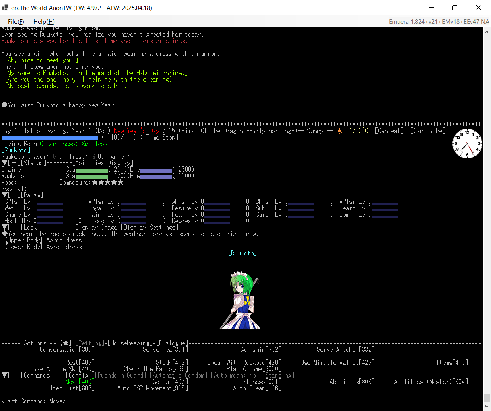Viewport: 491px width, 411px height.
Task: Toggle the Standing posture setting
Action: click(278, 375)
